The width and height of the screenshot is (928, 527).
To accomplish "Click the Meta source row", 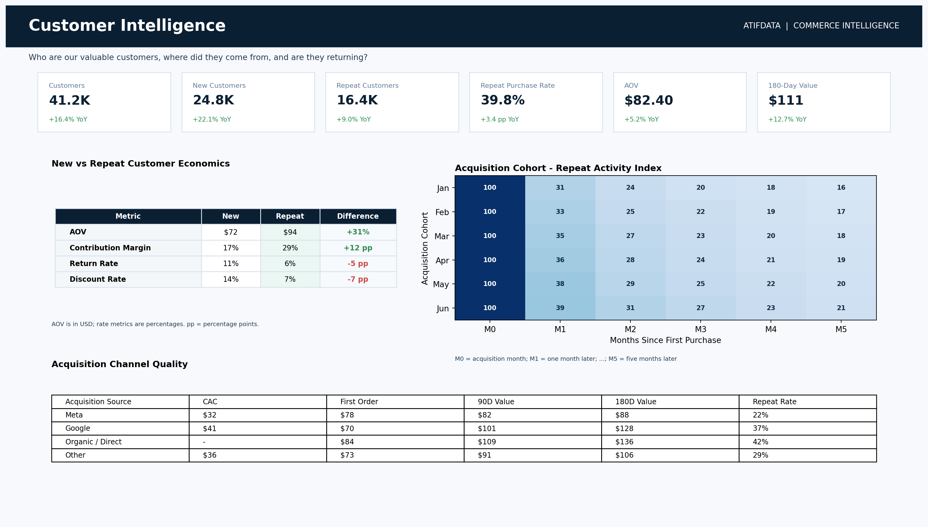I will click(x=464, y=415).
